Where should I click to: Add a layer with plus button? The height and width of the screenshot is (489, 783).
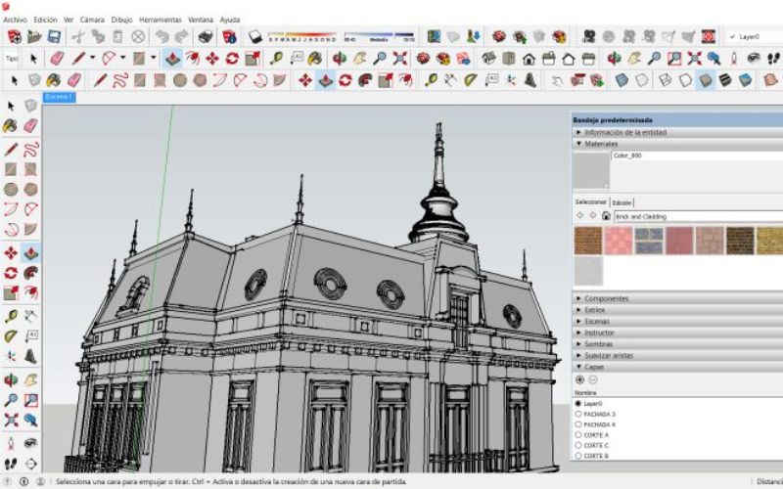click(x=579, y=380)
